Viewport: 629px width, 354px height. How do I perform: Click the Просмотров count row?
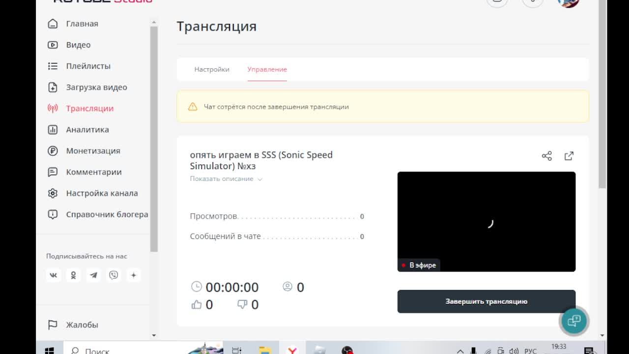click(x=277, y=216)
